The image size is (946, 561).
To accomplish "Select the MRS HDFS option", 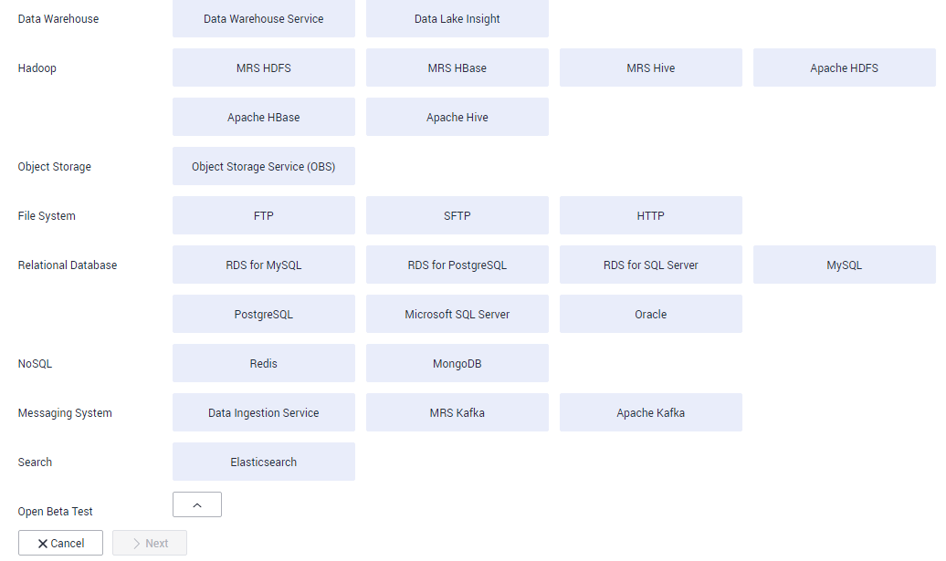I will point(264,68).
